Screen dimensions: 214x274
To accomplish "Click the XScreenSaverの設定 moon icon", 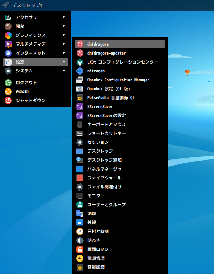I will 80,116.
